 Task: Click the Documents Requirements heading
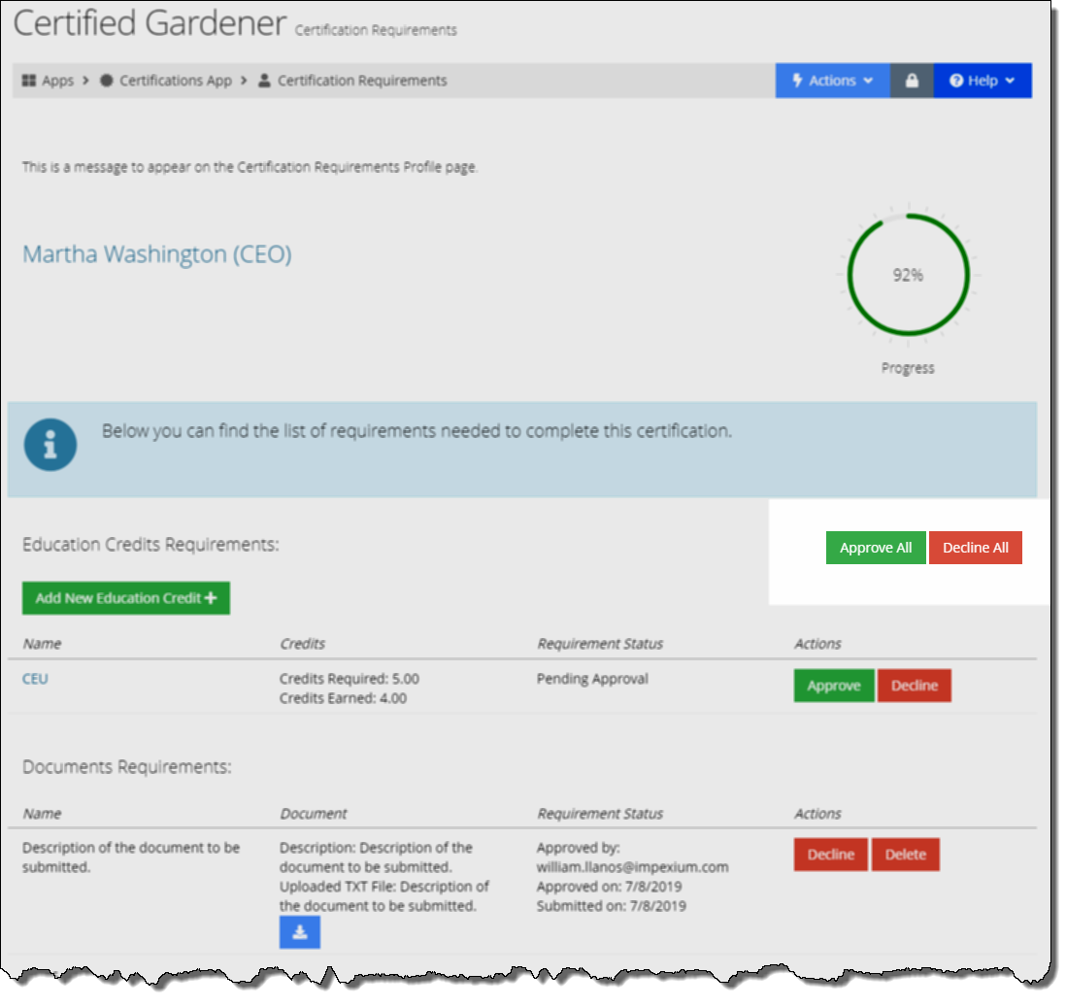126,767
